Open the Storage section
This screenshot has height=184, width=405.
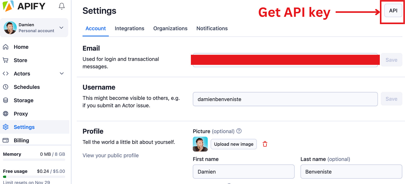click(x=23, y=100)
